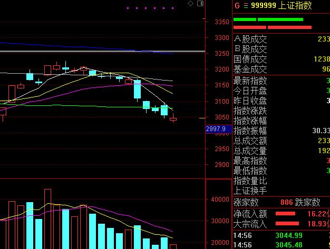330x249 pixels.
Task: Click the red G icon beside 999999
Action: [237, 5]
